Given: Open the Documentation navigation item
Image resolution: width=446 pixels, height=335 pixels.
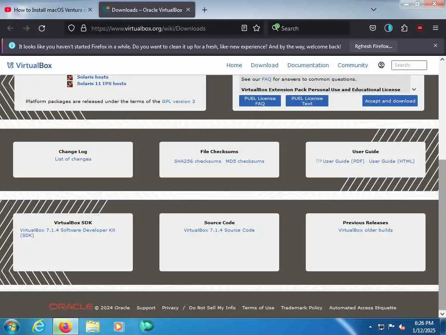Looking at the screenshot, I should [x=308, y=65].
